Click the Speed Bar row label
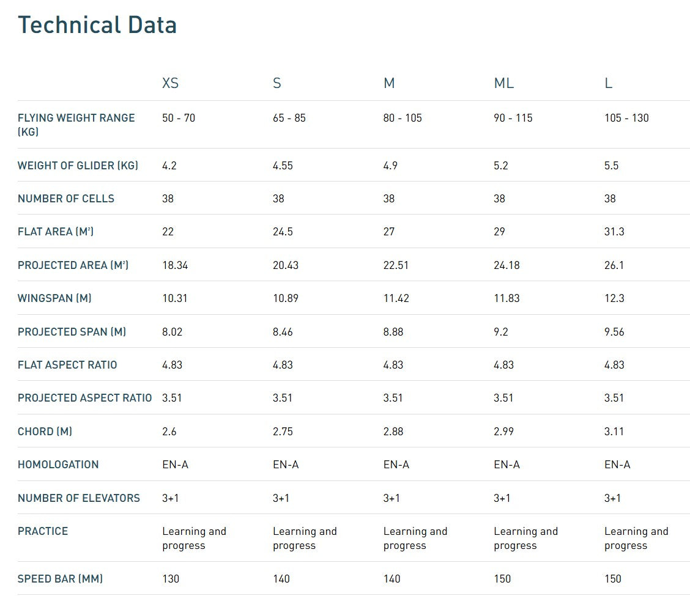690x596 pixels. pyautogui.click(x=60, y=579)
